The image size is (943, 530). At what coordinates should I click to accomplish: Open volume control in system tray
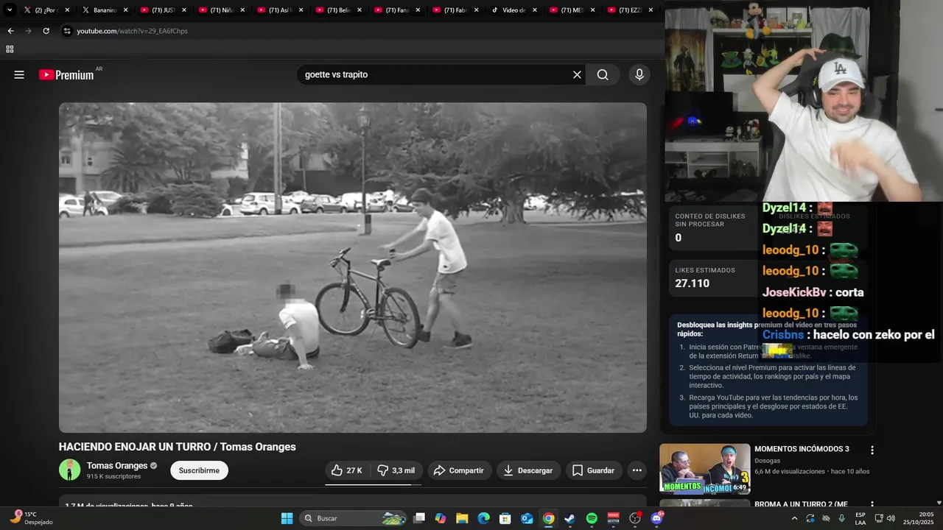[x=889, y=518]
